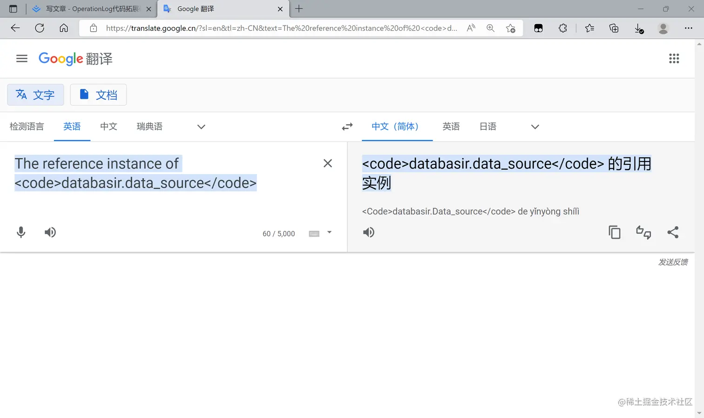704x418 pixels.
Task: Choose 瑞典语 as the source language
Action: point(149,127)
